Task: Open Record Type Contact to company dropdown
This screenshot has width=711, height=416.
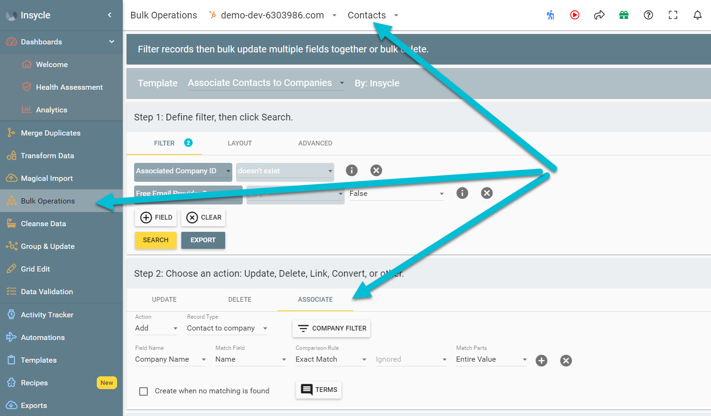Action: (227, 328)
